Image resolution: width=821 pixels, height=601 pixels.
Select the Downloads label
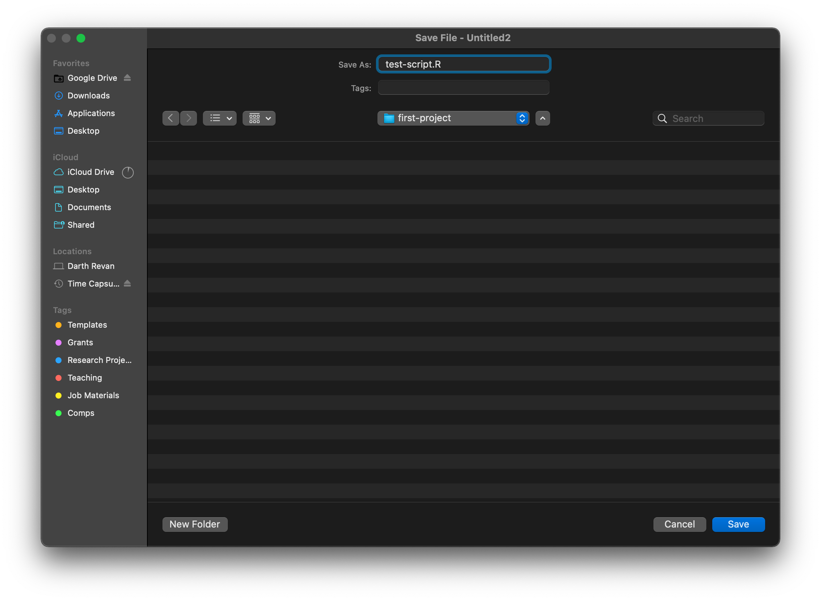89,96
